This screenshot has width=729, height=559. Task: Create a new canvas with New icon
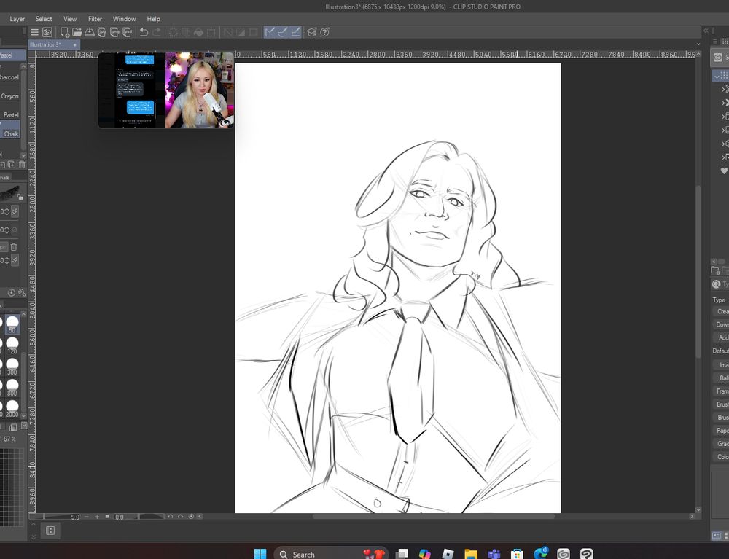coord(65,32)
